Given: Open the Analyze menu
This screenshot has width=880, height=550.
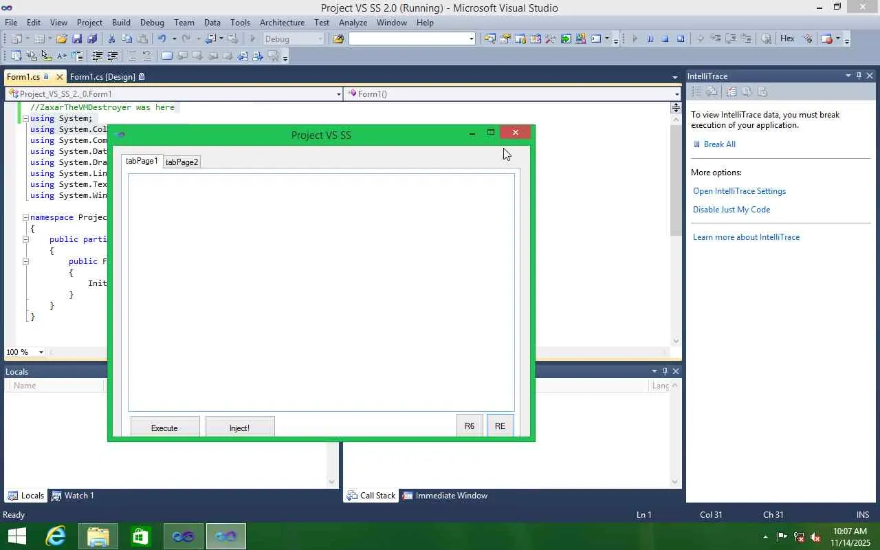Looking at the screenshot, I should tap(353, 23).
